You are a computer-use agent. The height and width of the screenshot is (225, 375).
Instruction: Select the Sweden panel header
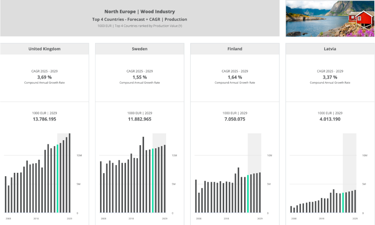pyautogui.click(x=139, y=49)
